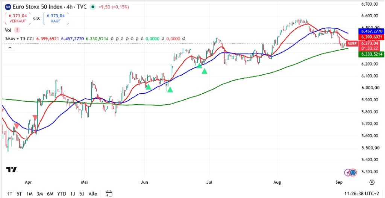The width and height of the screenshot is (385, 198).
Task: Select the 3M time range
Action: coord(40,194)
